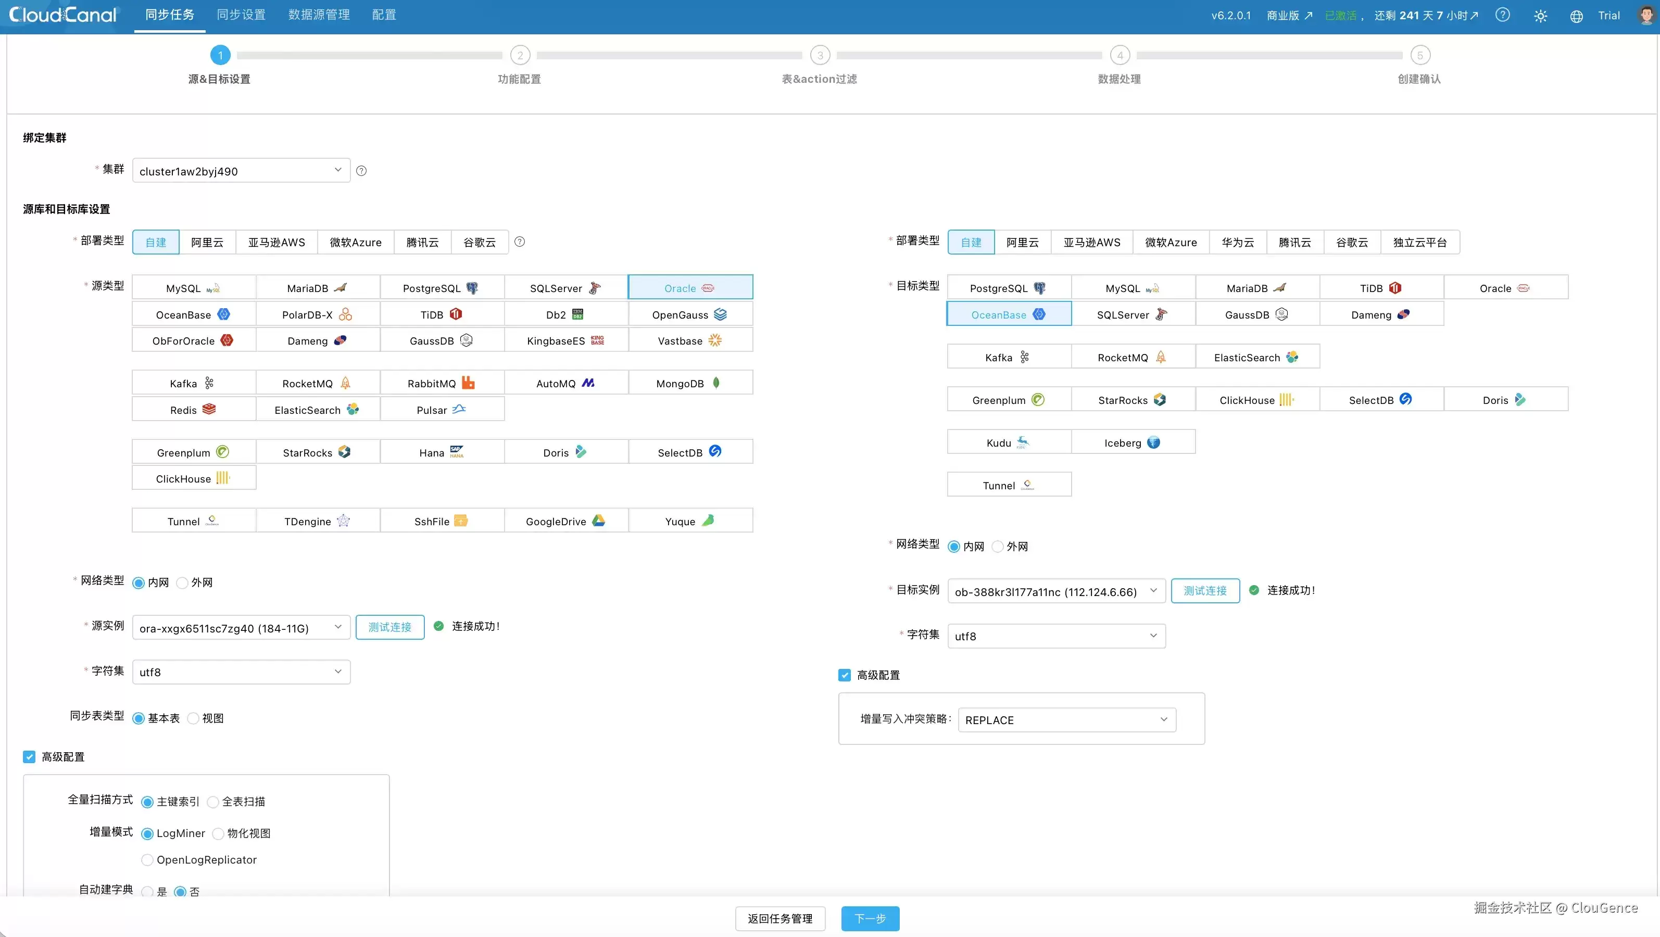
Task: Click help icon next to source deployment types
Action: (x=519, y=242)
